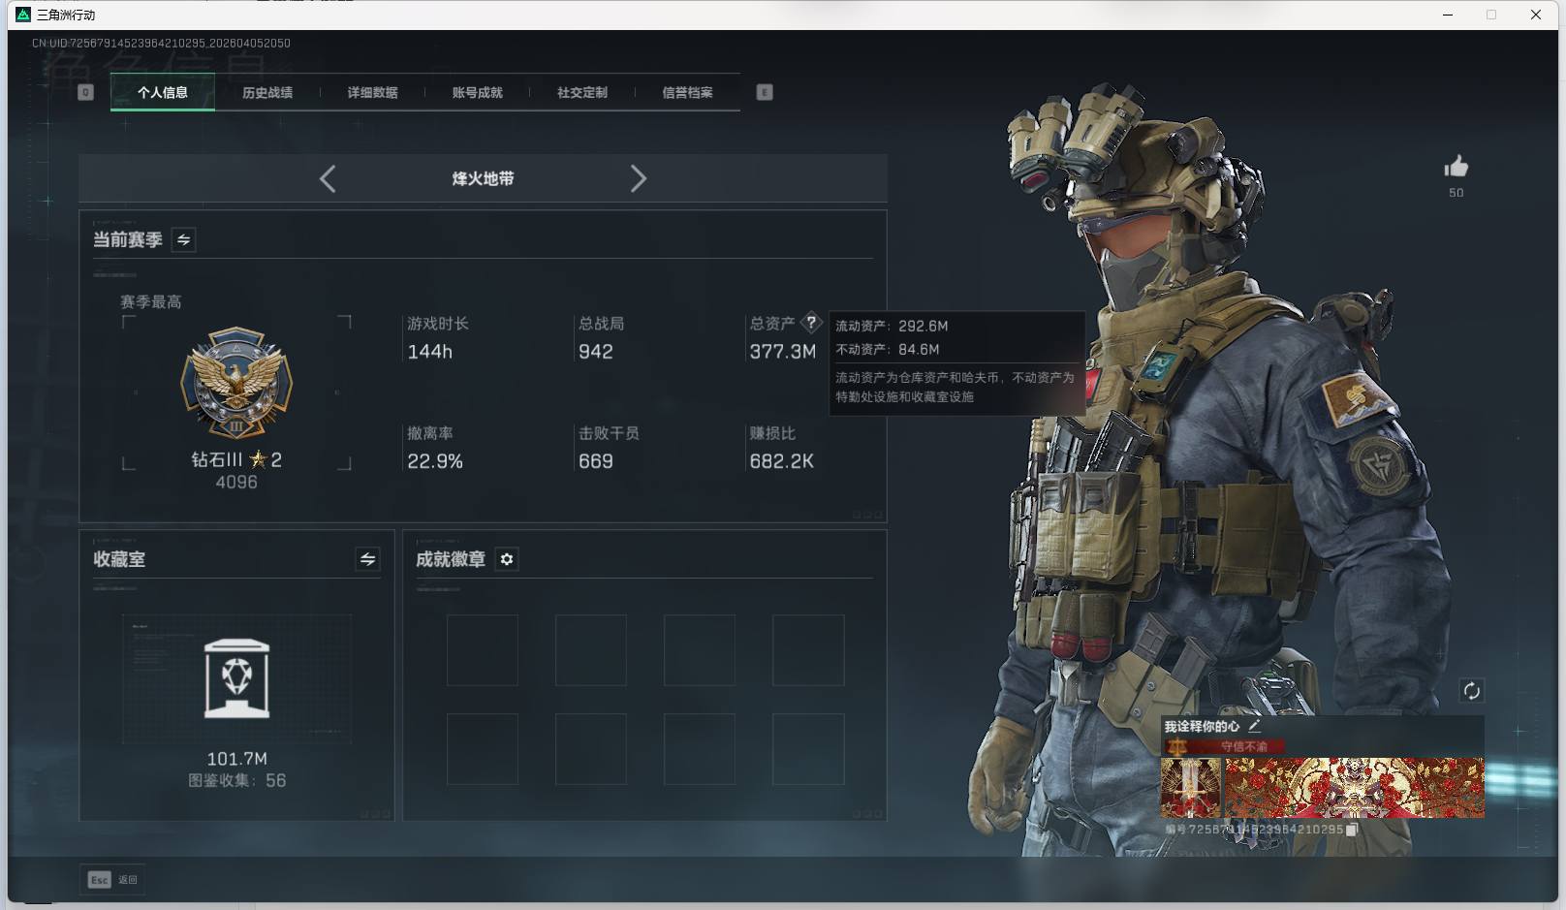Click the Q key previous-tab icon
The image size is (1566, 910).
[85, 92]
